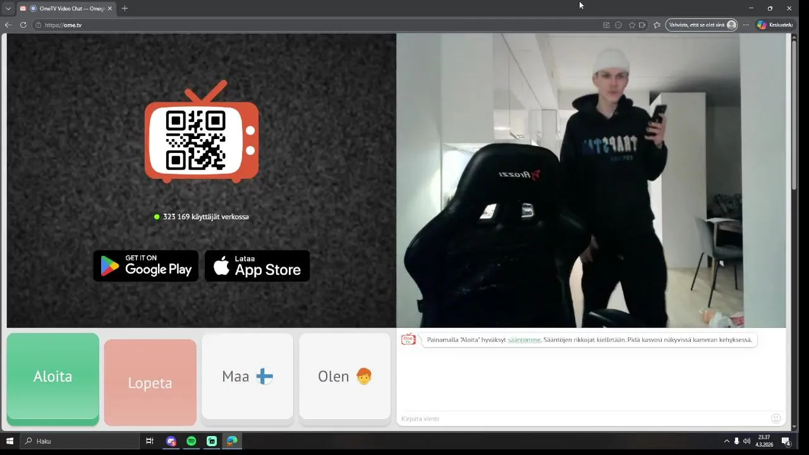
Task: Open the säännöt rules link
Action: tap(524, 340)
